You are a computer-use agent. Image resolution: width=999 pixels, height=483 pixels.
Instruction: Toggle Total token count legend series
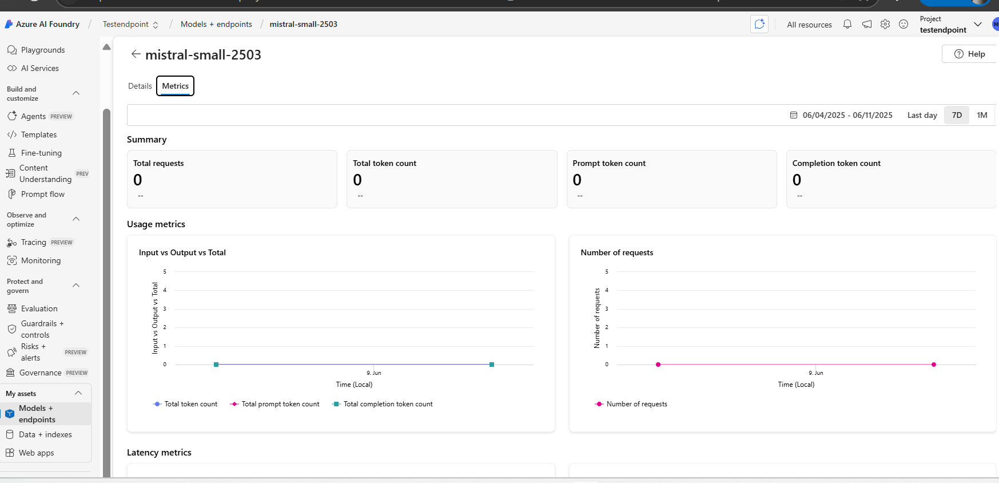click(x=185, y=404)
